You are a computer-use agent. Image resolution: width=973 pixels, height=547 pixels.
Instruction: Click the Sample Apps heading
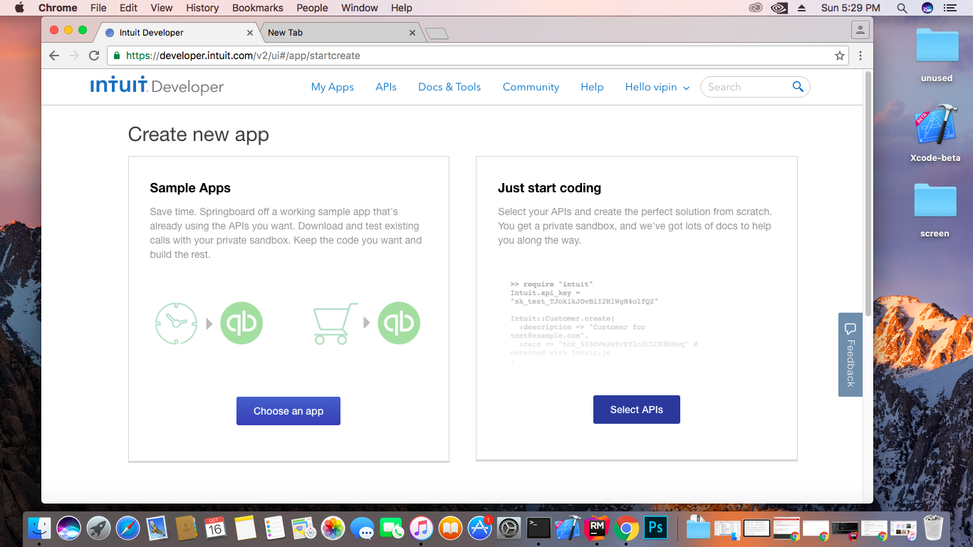point(190,188)
